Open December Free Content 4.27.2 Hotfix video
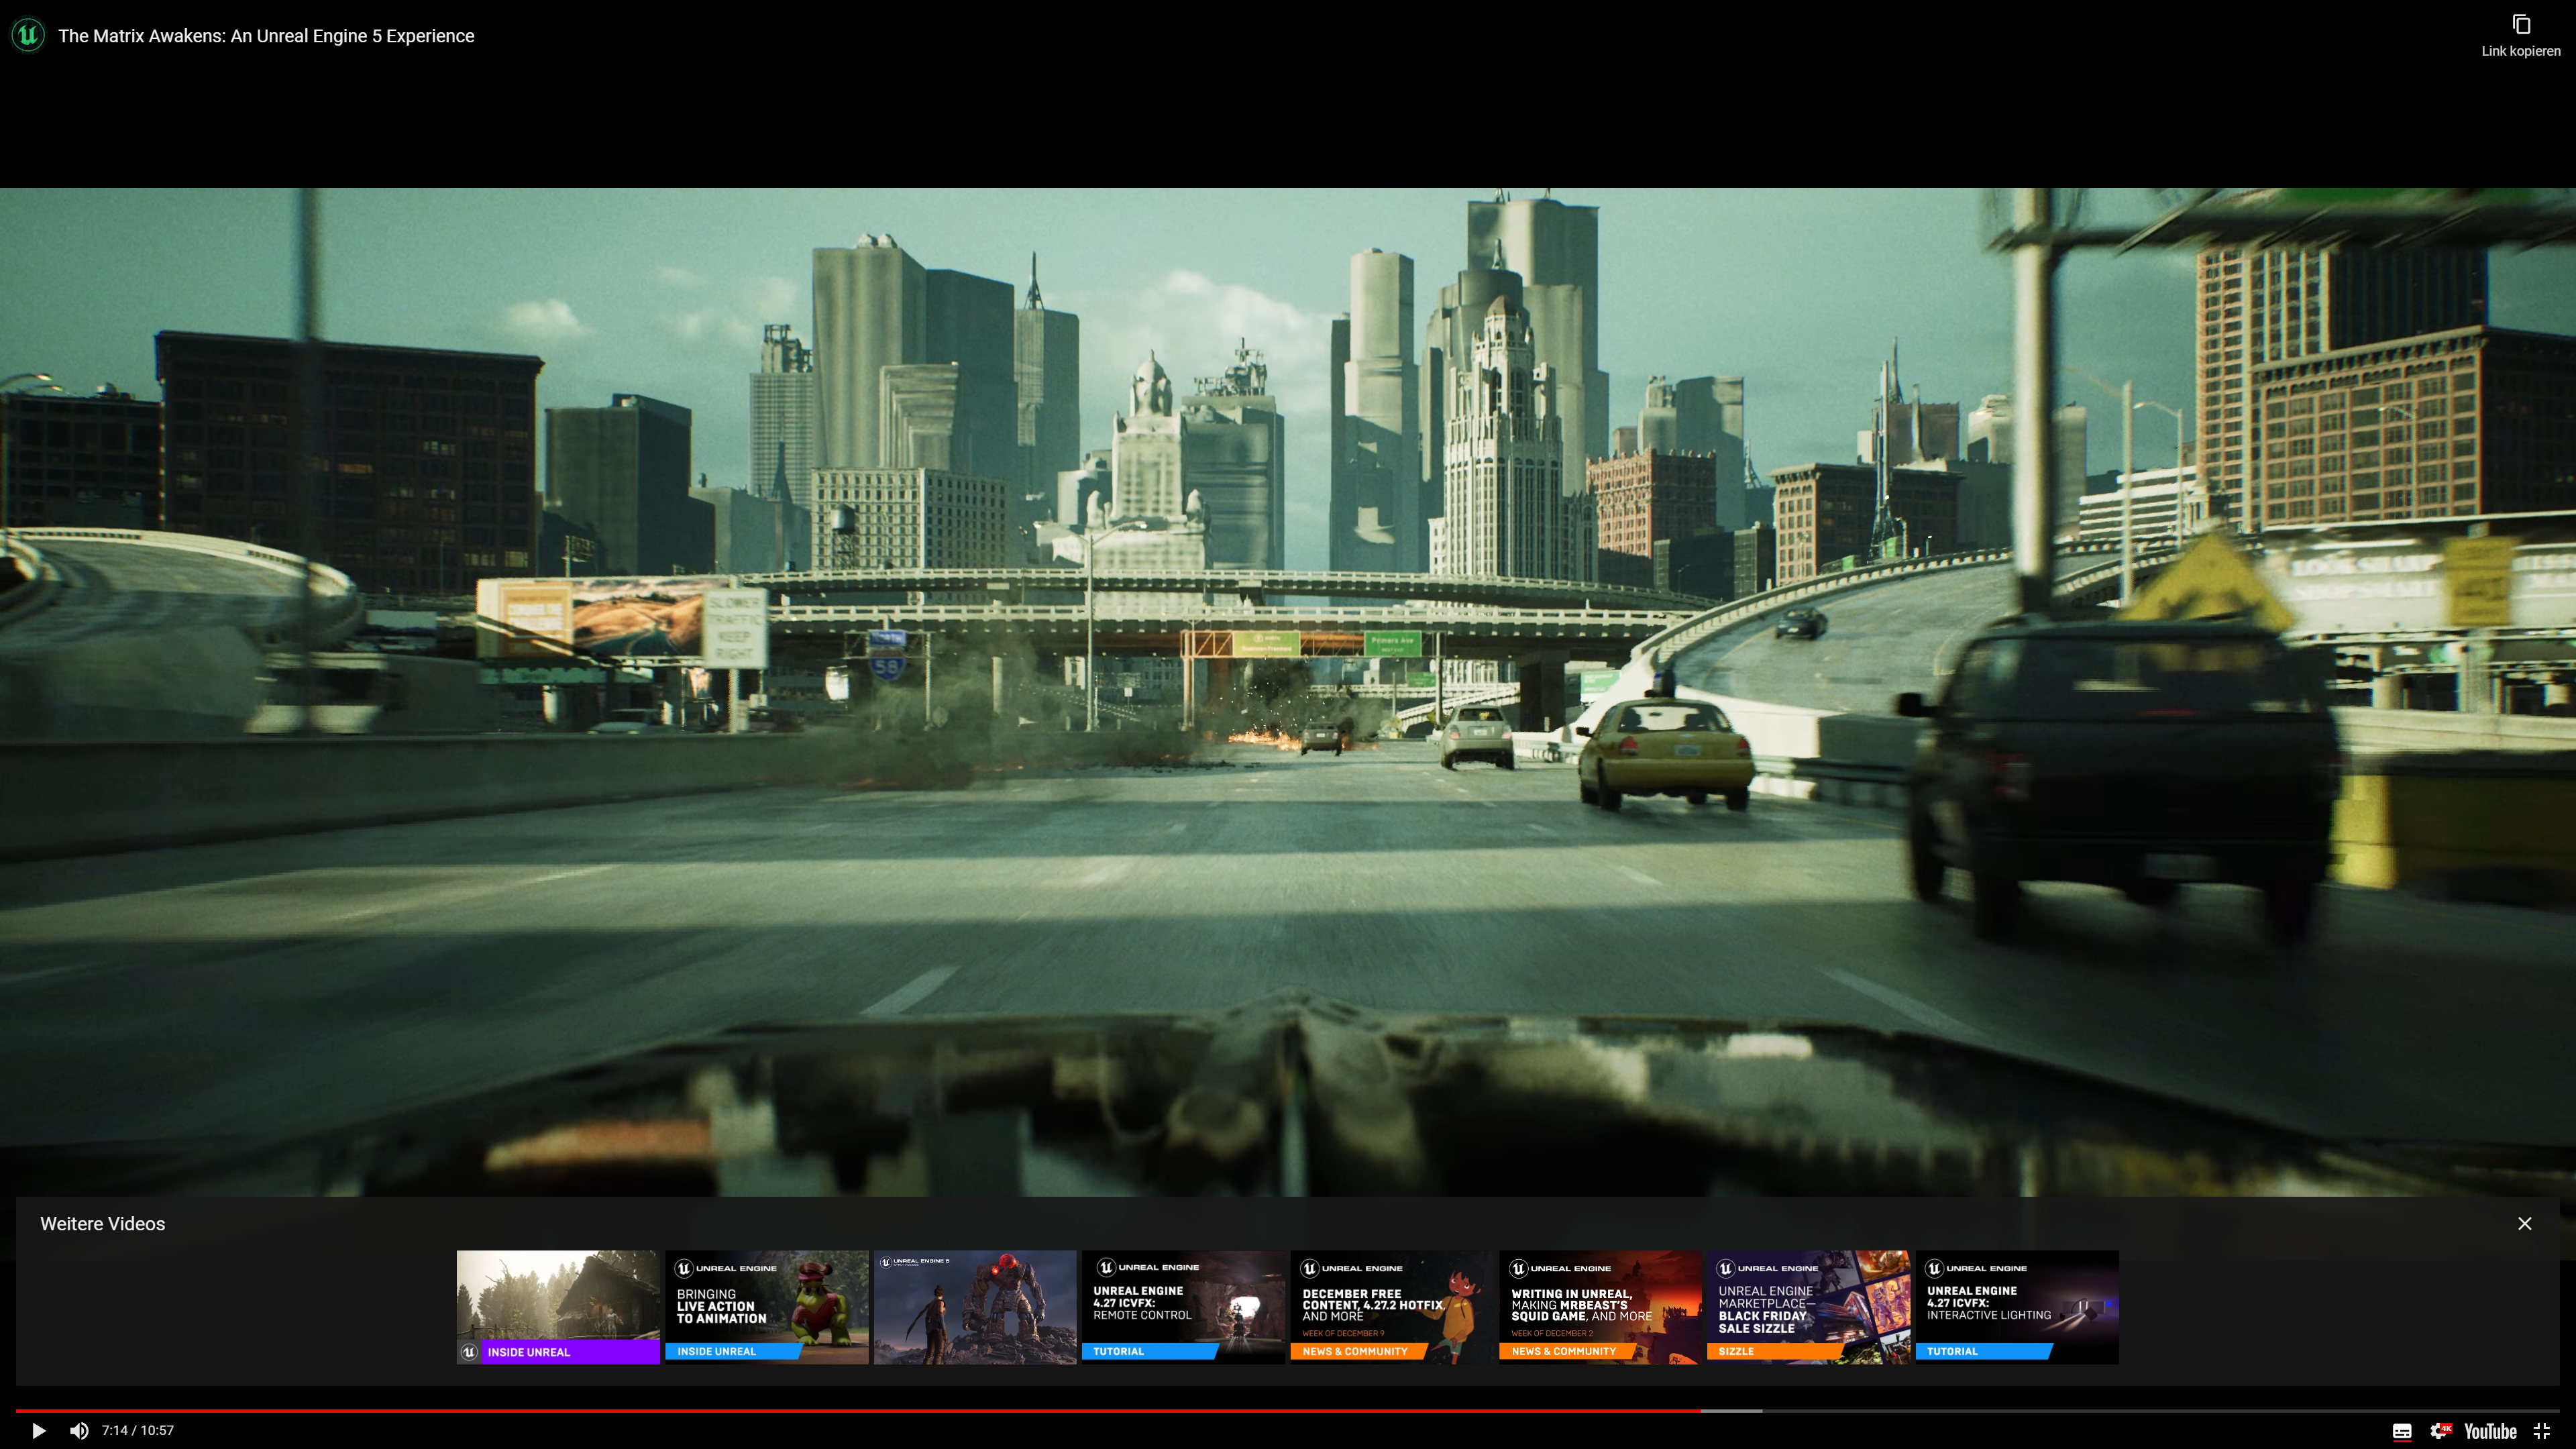Image resolution: width=2576 pixels, height=1449 pixels. point(1391,1306)
